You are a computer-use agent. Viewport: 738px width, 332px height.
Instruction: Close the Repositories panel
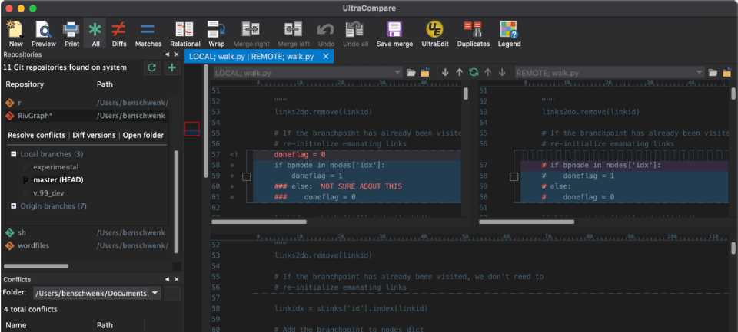(177, 54)
